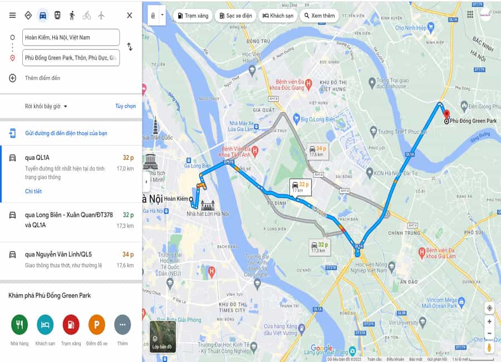Zoom in with the plus button

click(489, 322)
